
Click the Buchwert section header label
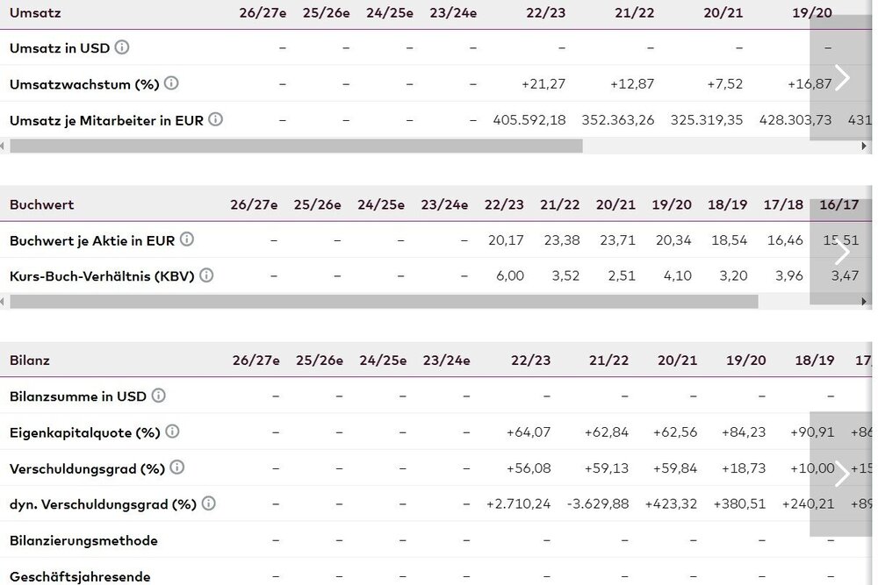[x=41, y=204]
